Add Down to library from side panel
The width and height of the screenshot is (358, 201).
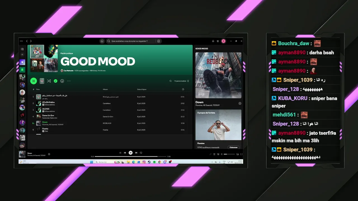pyautogui.click(x=240, y=103)
